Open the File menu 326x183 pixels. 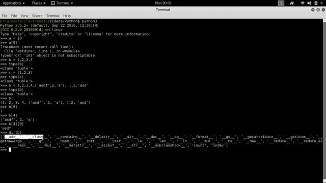coord(5,16)
